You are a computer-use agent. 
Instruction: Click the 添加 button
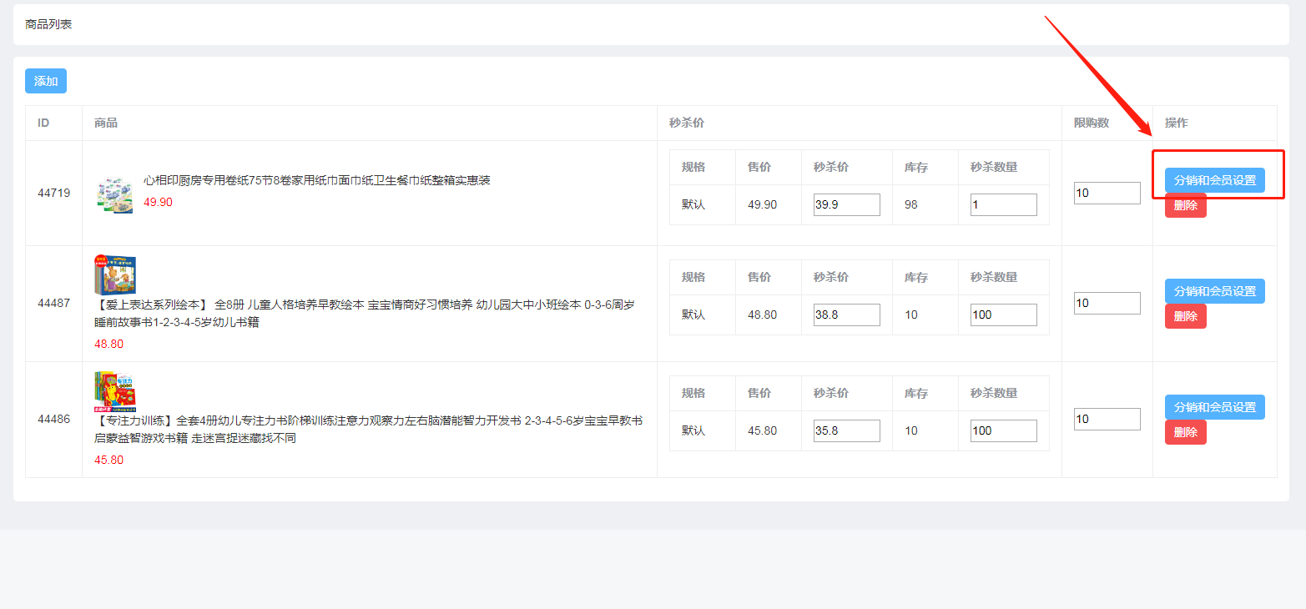coord(46,81)
